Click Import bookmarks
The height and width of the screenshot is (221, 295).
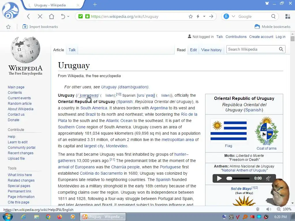coord(40,27)
